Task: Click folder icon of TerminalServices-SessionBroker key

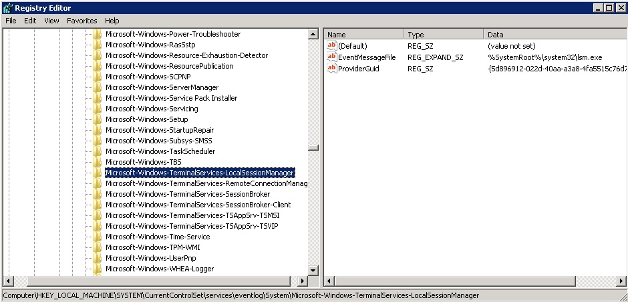Action: click(x=97, y=194)
